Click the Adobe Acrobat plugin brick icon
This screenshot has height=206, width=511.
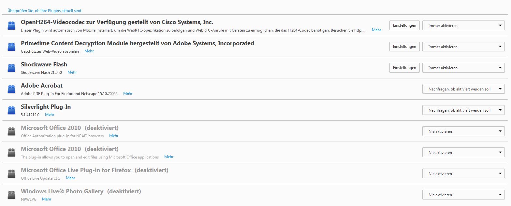(11, 89)
